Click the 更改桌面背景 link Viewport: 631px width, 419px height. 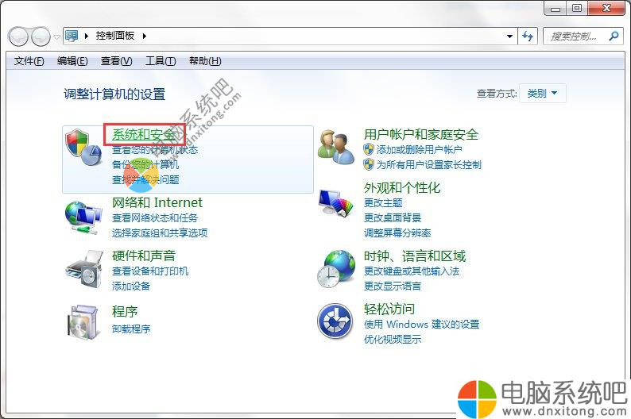(393, 217)
